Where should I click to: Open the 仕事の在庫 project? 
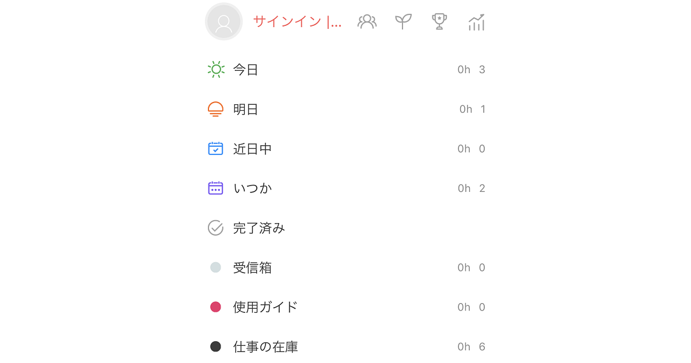pos(345,347)
